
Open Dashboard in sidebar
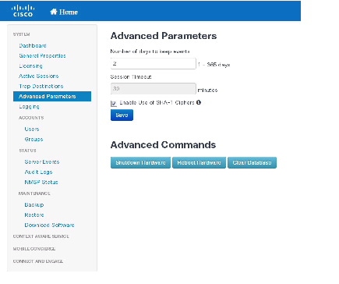[x=33, y=45]
